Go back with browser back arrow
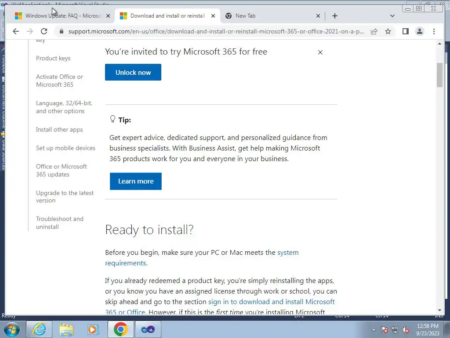The image size is (450, 338). [x=16, y=31]
